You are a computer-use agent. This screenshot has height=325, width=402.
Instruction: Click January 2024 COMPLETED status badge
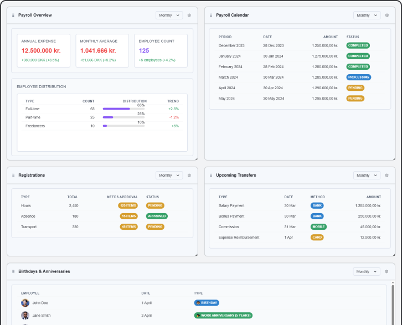coord(358,56)
